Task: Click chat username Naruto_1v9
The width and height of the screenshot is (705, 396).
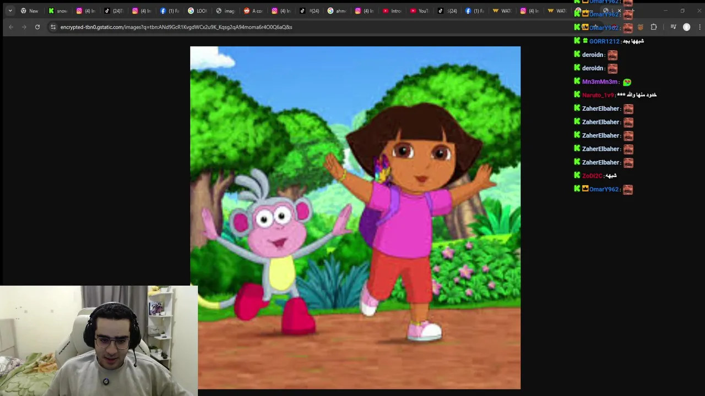Action: [598, 95]
